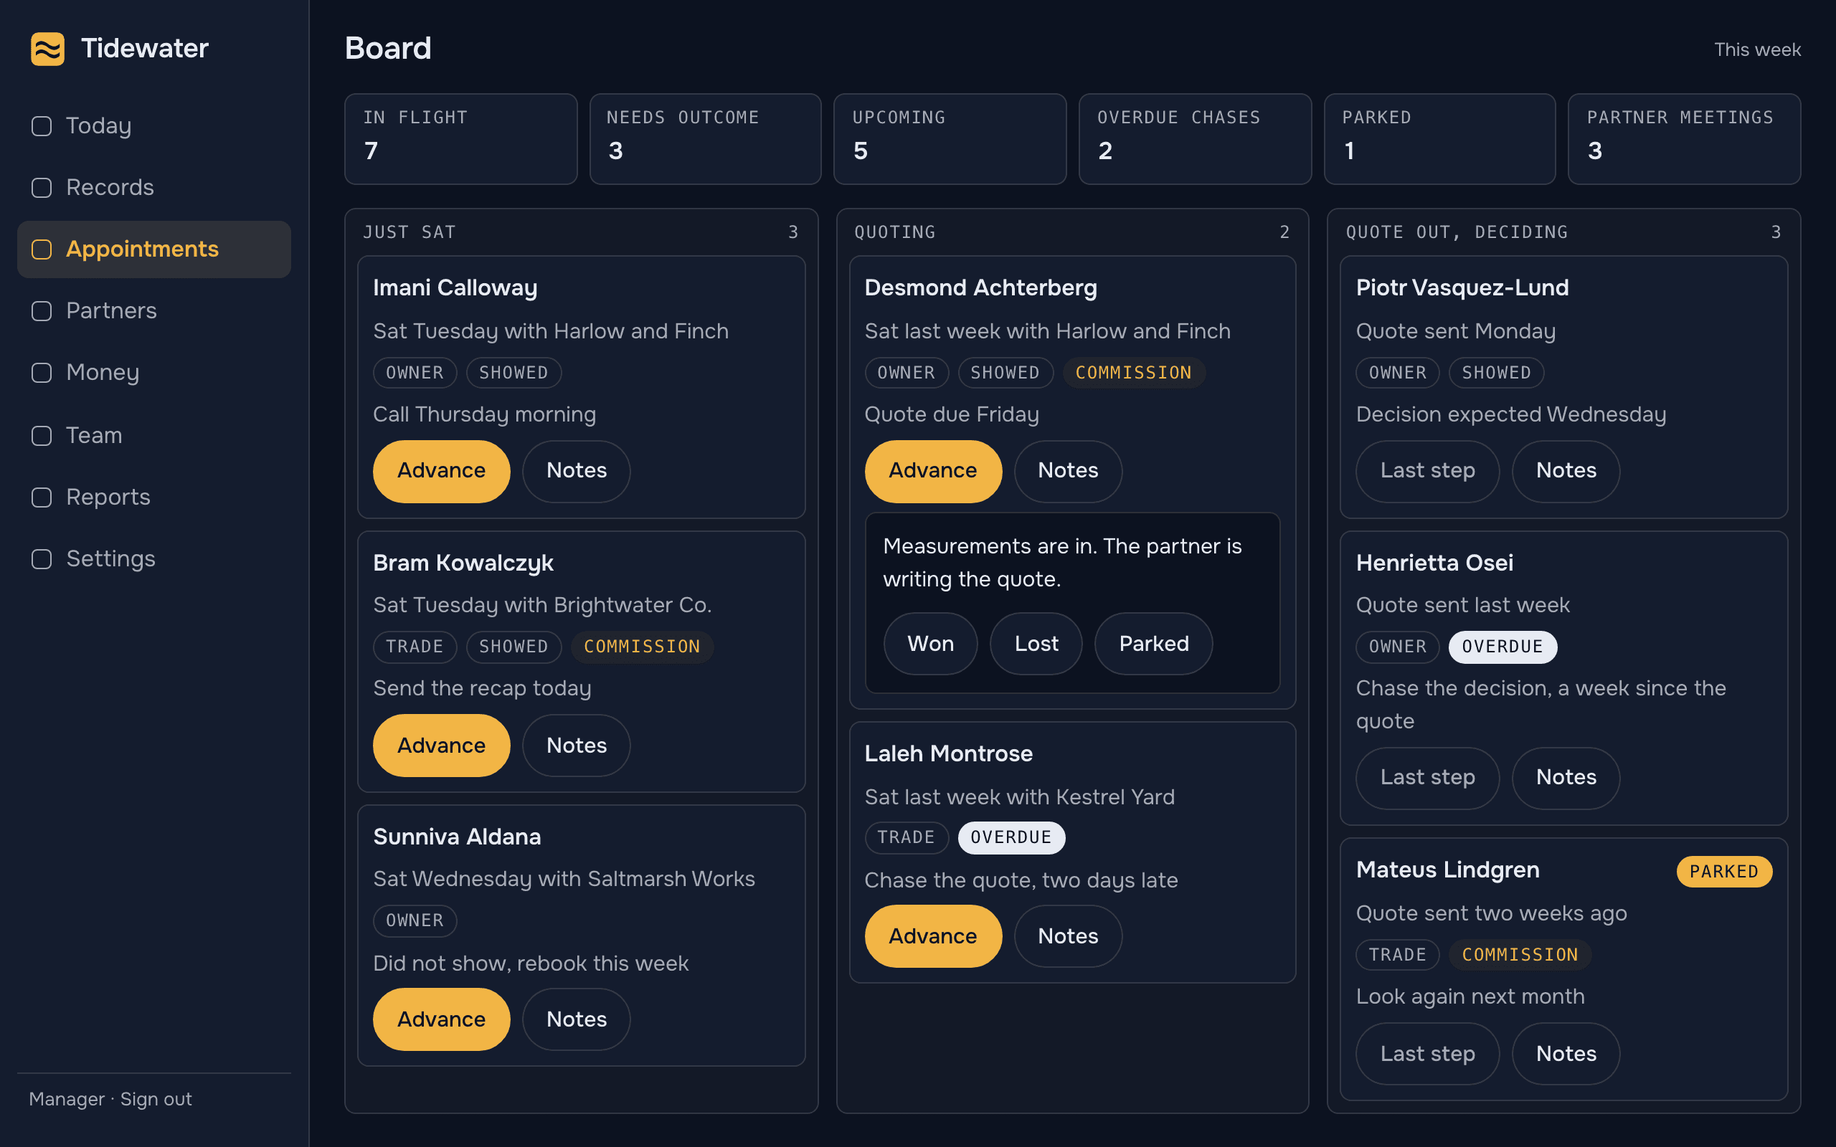Open Notes for Sunniva Aldana
The width and height of the screenshot is (1836, 1147).
pos(577,1019)
